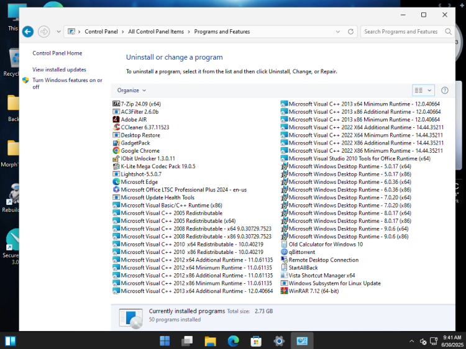The height and width of the screenshot is (349, 466).
Task: Click the IObit Unlocker icon
Action: point(116,158)
